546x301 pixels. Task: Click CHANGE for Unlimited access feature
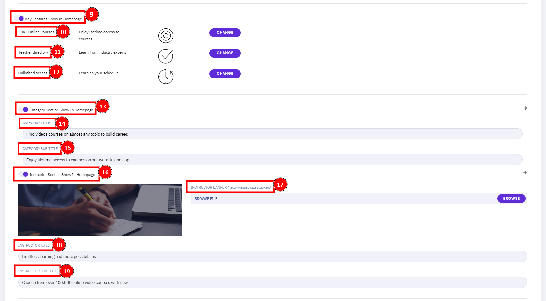tap(225, 74)
